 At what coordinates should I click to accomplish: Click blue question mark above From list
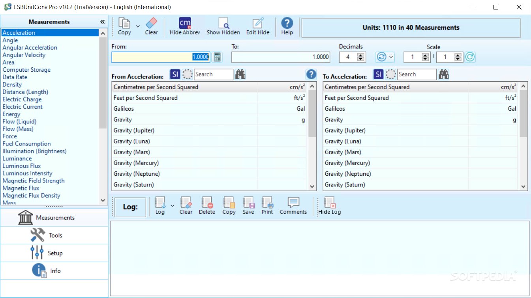pos(311,74)
